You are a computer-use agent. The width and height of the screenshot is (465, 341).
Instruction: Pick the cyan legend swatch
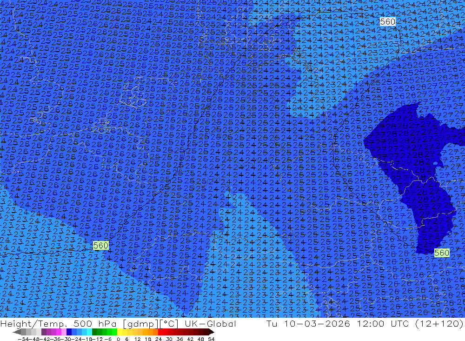tap(89, 332)
